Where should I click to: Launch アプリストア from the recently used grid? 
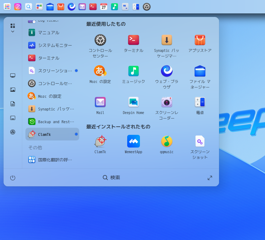pyautogui.click(x=200, y=40)
